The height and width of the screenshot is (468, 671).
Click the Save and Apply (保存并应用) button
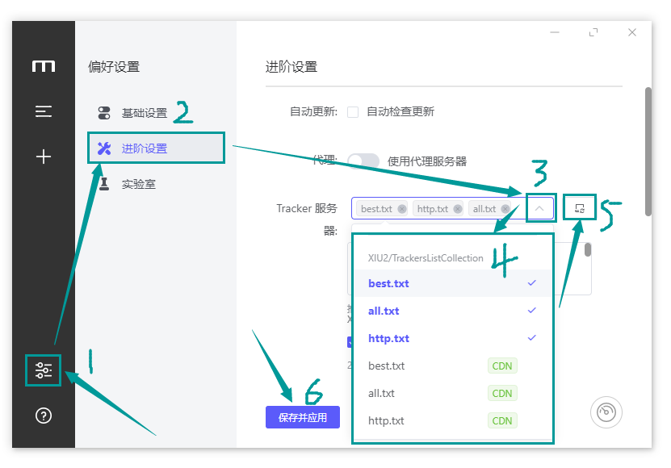[303, 417]
